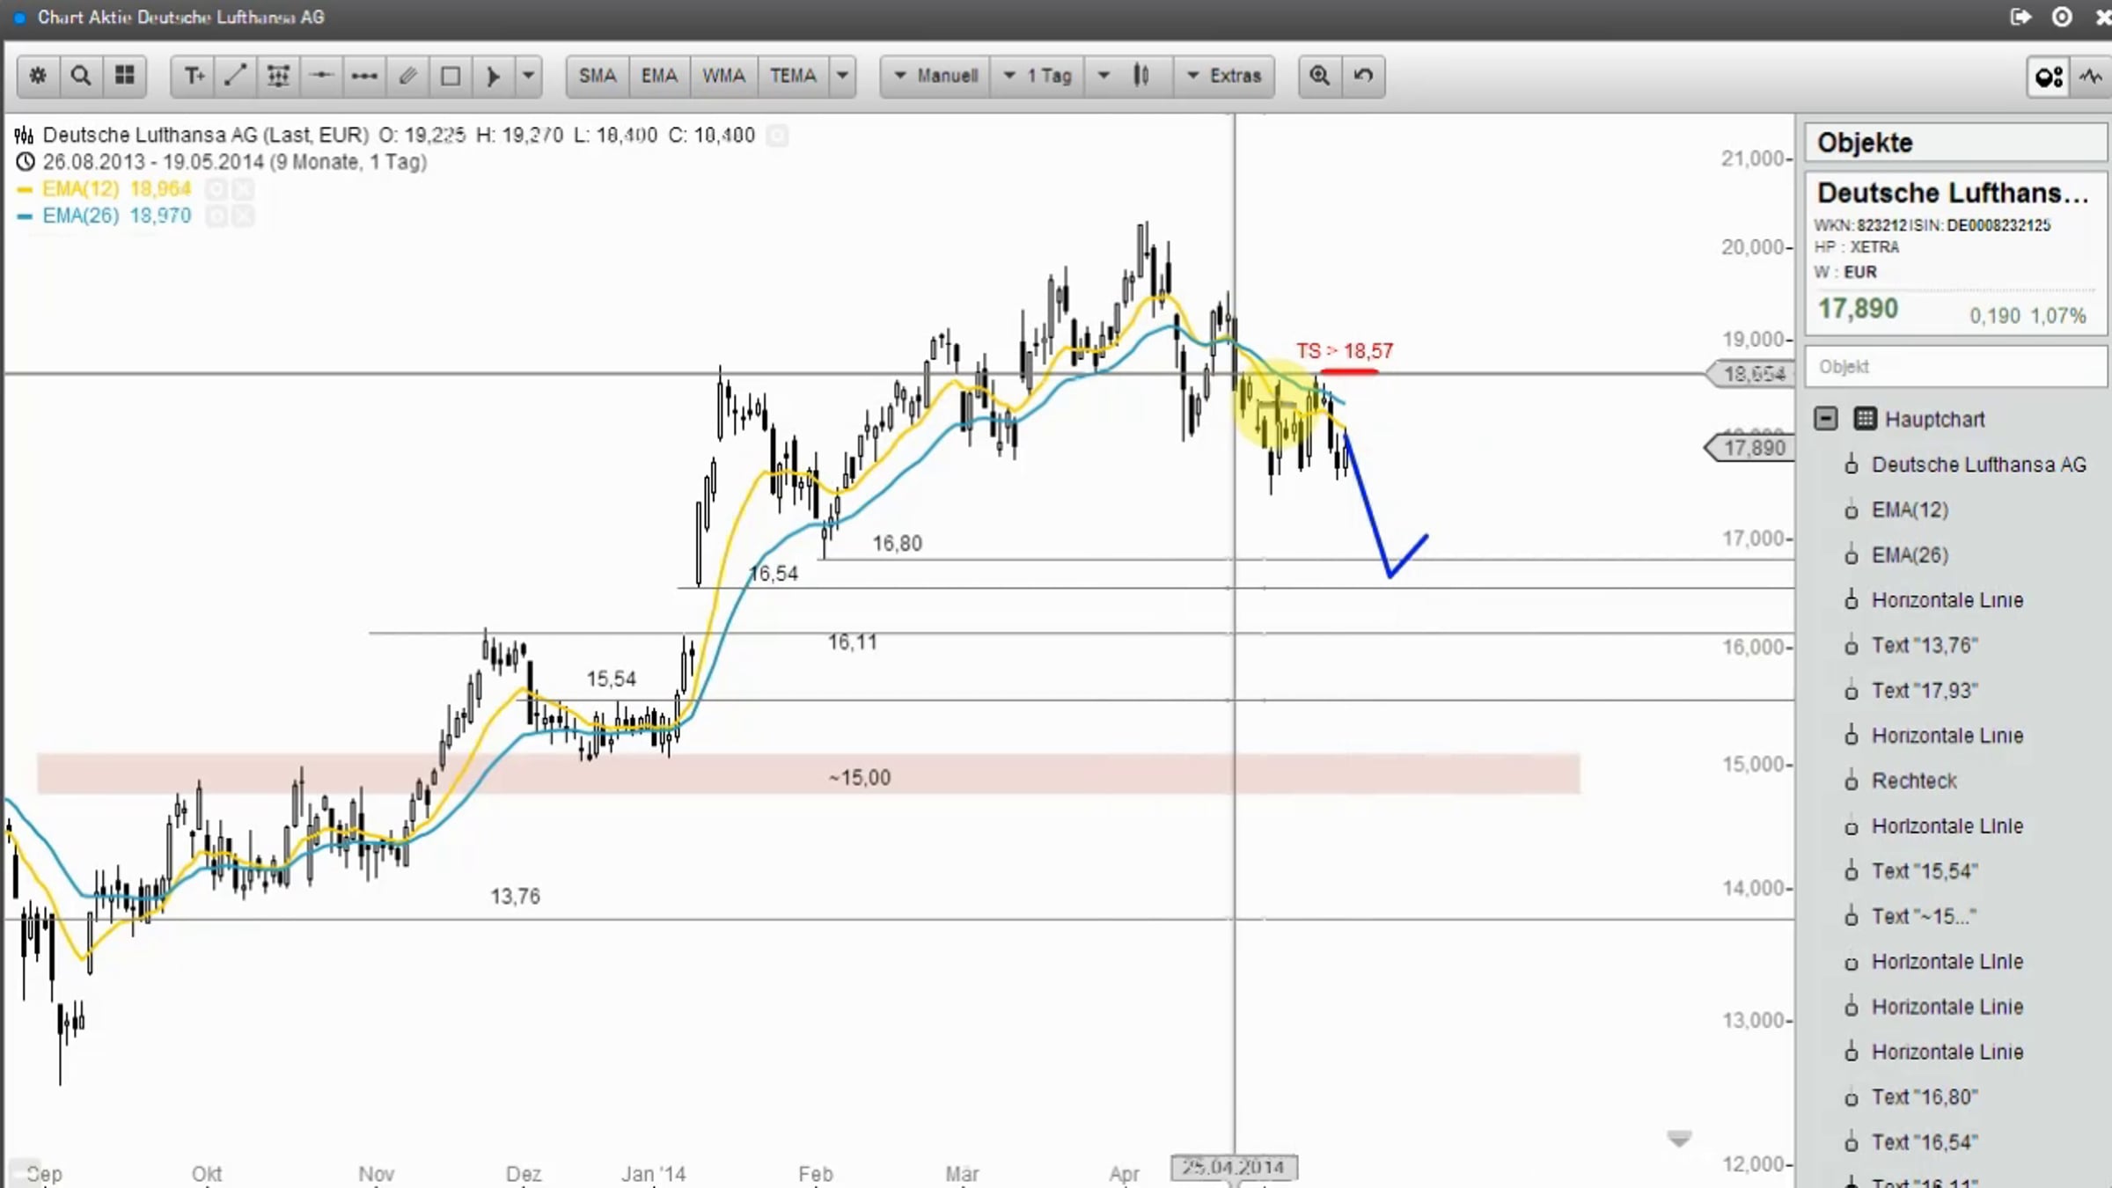This screenshot has width=2112, height=1188.
Task: Open the Manuell time range dropdown
Action: click(x=936, y=76)
